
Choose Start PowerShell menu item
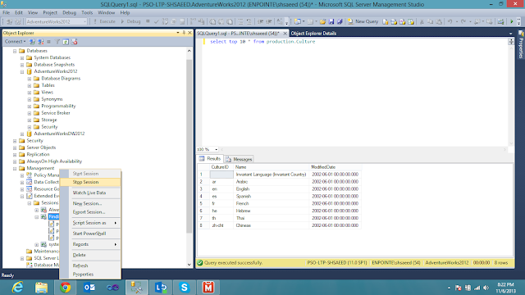pyautogui.click(x=90, y=234)
